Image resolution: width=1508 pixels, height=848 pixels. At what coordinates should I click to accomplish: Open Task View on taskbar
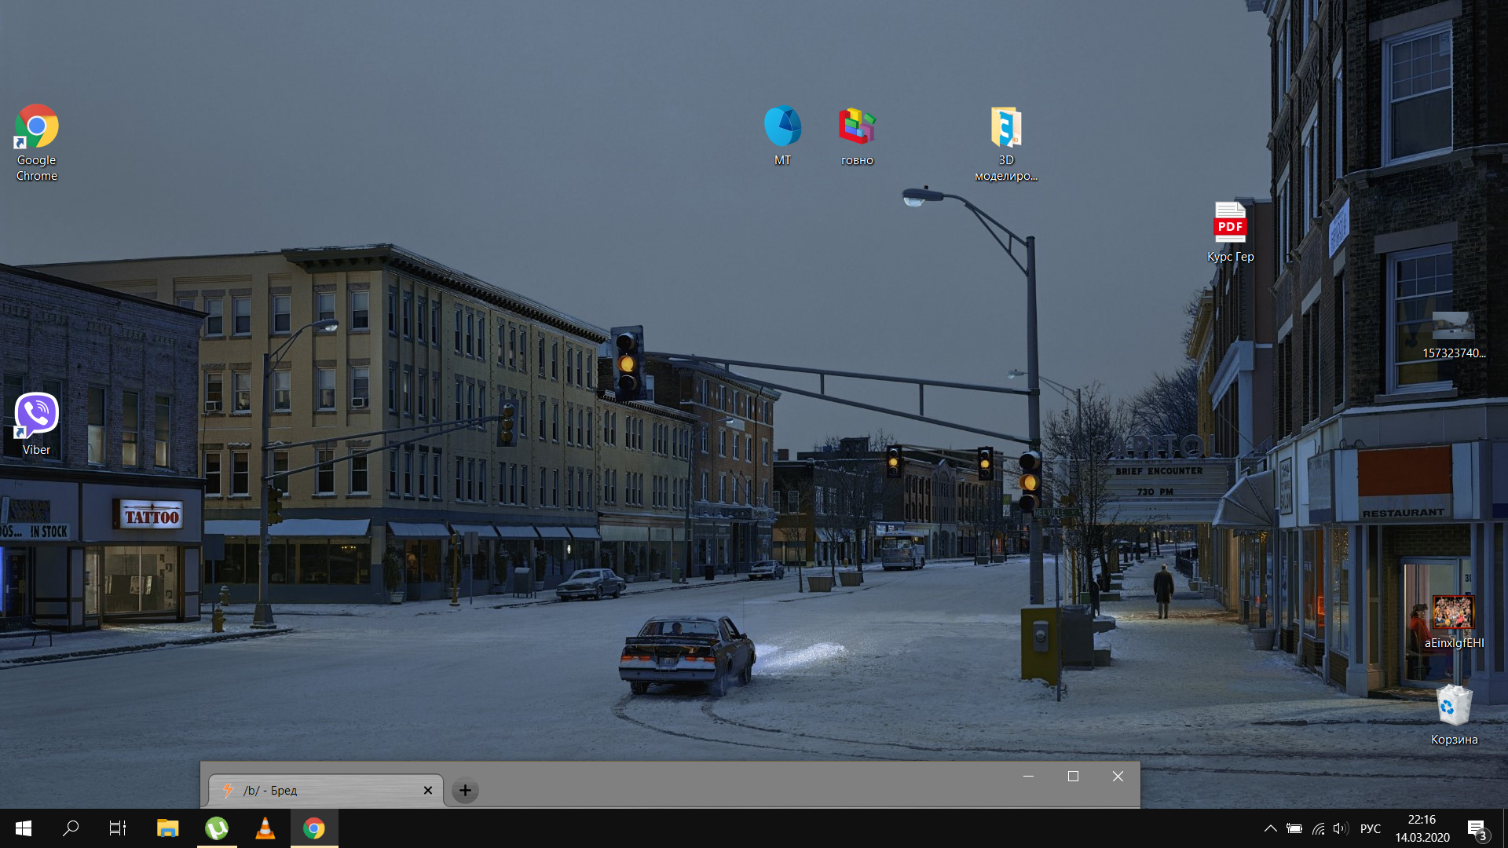(118, 828)
